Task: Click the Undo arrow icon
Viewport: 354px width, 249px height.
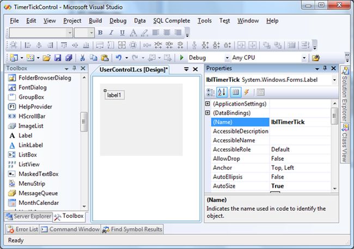Action: [x=118, y=58]
